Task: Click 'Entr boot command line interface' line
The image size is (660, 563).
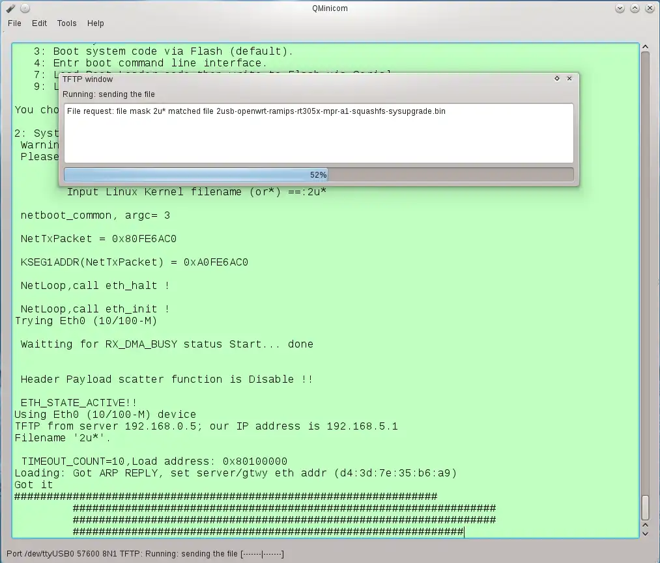Action: pyautogui.click(x=151, y=63)
